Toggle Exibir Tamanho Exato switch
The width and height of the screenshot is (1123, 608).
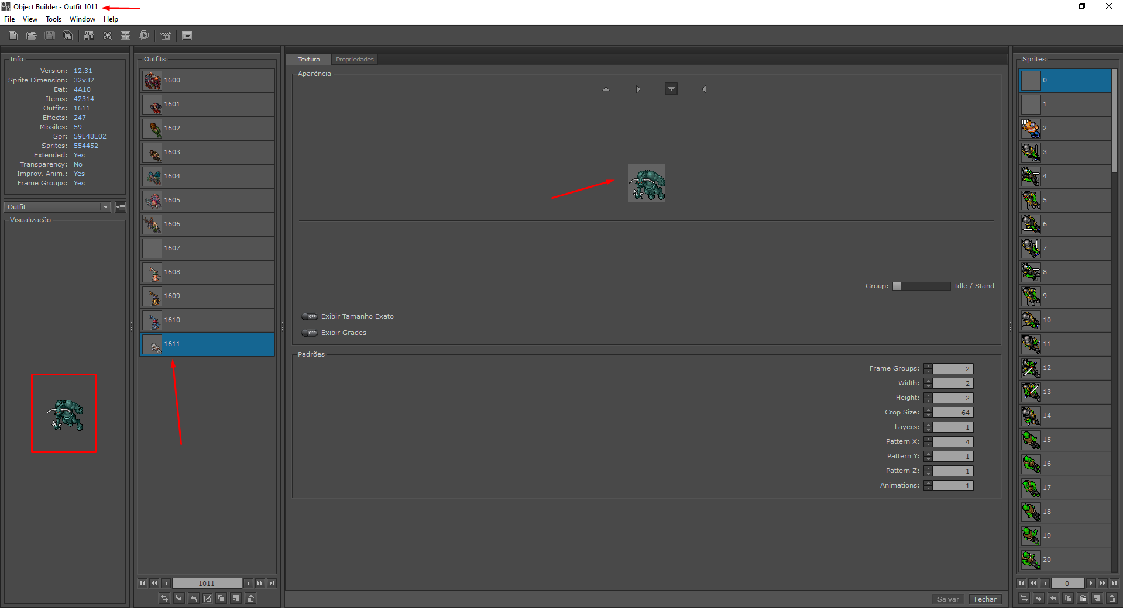point(309,316)
